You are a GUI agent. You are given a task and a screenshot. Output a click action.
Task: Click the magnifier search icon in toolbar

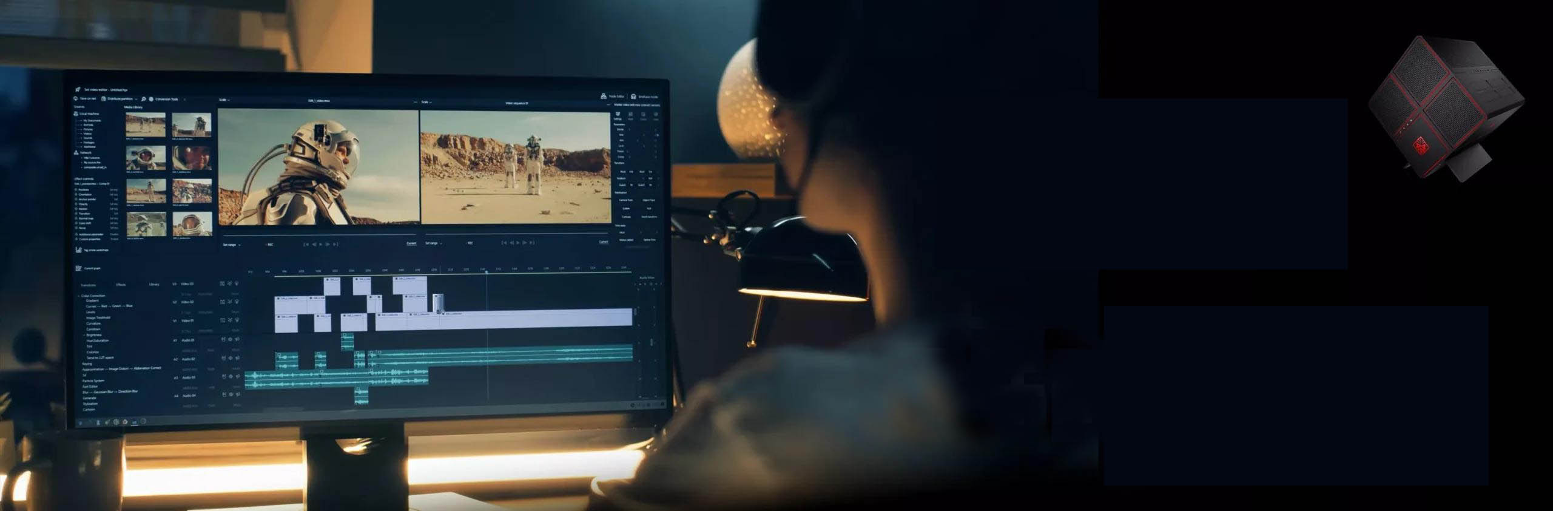tap(144, 99)
